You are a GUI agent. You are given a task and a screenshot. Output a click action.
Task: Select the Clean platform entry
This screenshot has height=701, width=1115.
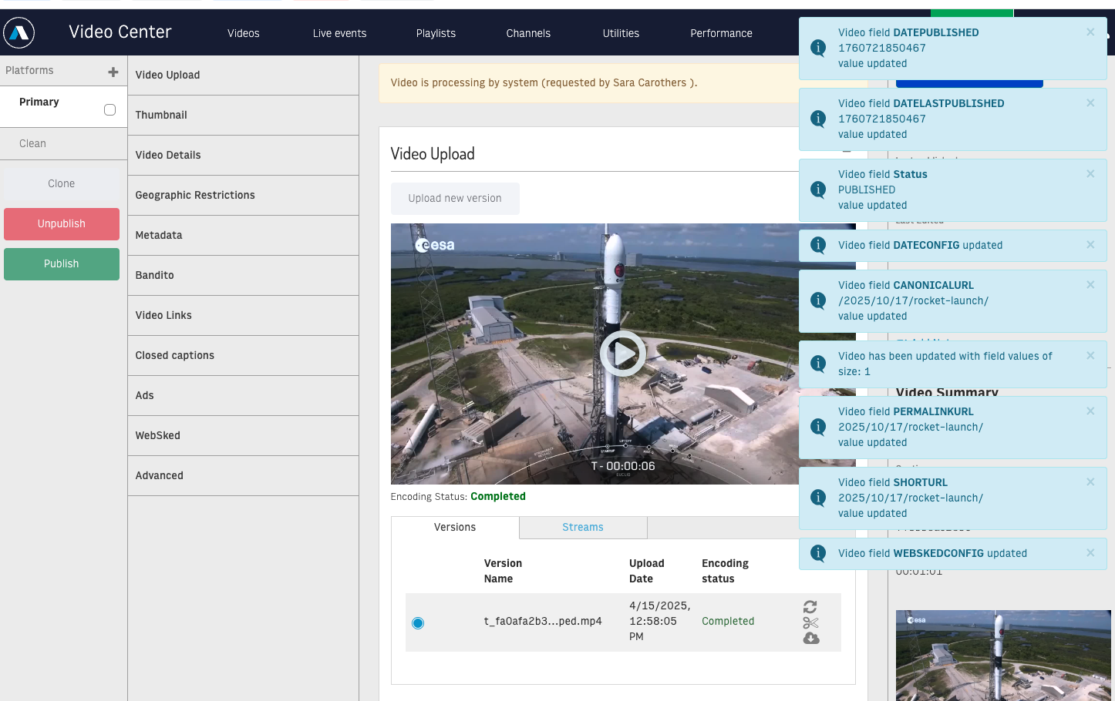(63, 144)
